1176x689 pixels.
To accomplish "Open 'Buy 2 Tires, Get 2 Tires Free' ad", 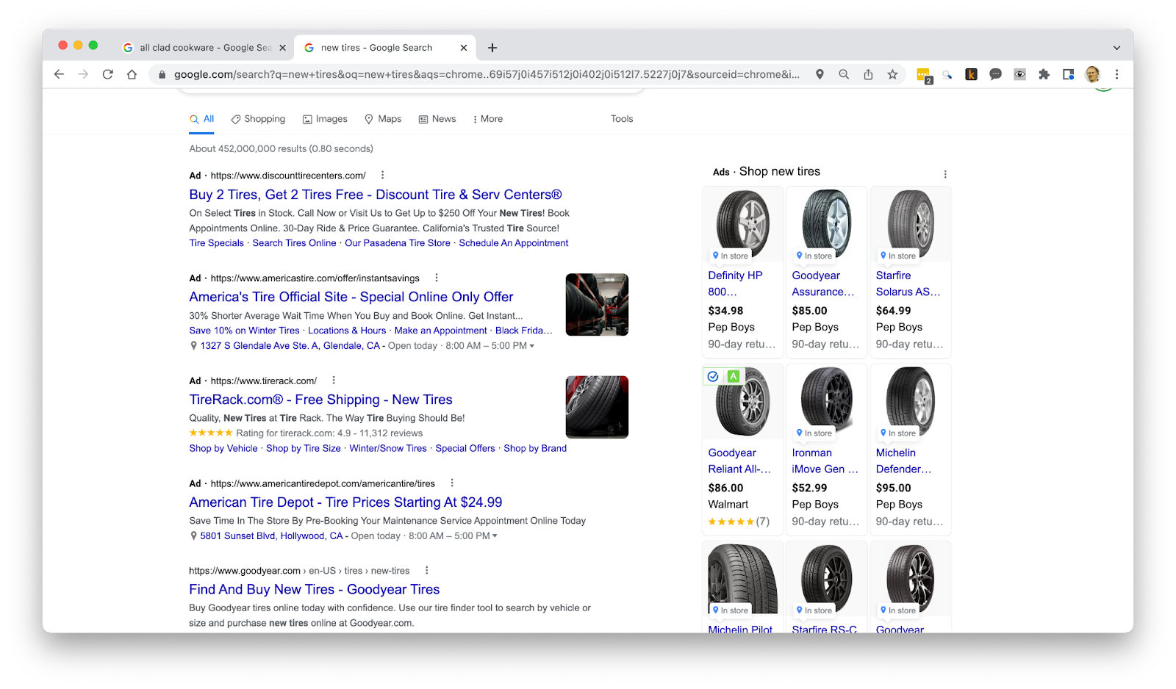I will click(x=376, y=195).
